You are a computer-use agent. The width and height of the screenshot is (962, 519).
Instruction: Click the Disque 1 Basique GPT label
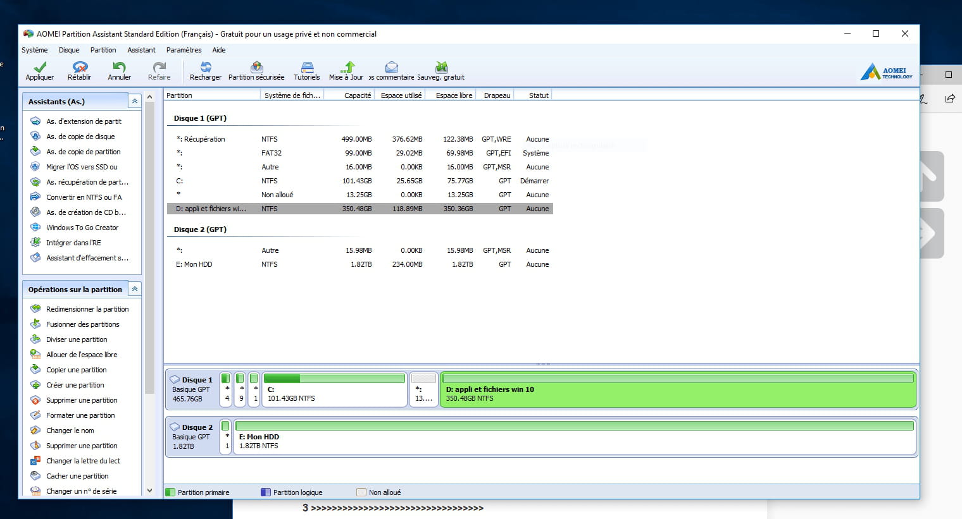pyautogui.click(x=192, y=389)
